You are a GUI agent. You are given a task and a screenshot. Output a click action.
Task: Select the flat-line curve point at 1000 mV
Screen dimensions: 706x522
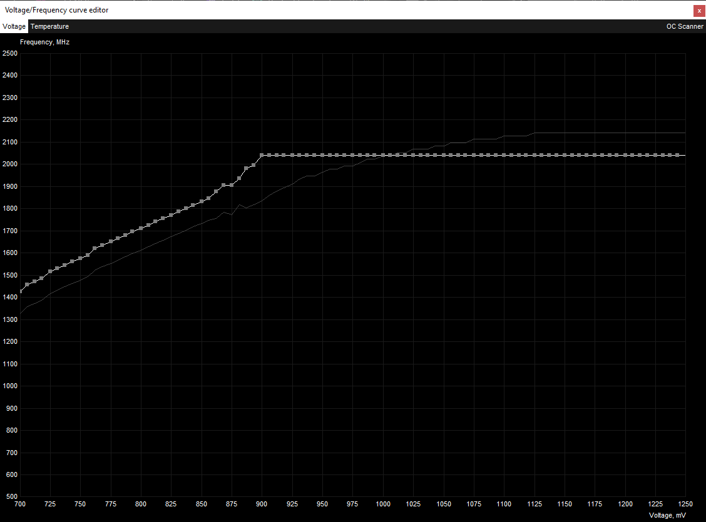click(x=382, y=155)
